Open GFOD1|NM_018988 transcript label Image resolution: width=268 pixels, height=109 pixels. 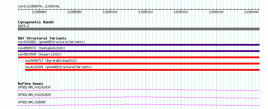(32, 102)
